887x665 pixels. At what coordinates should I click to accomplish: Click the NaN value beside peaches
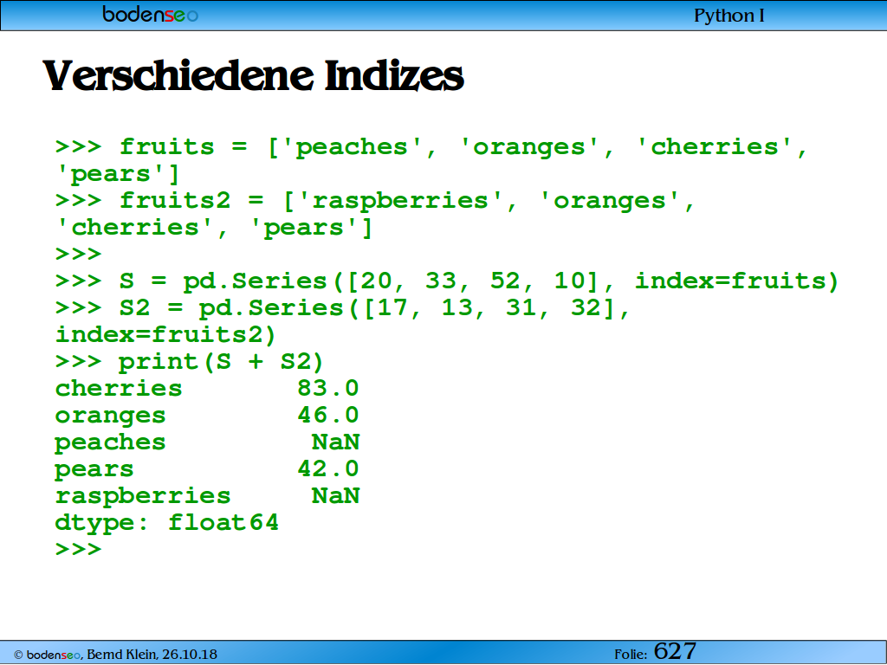click(335, 442)
